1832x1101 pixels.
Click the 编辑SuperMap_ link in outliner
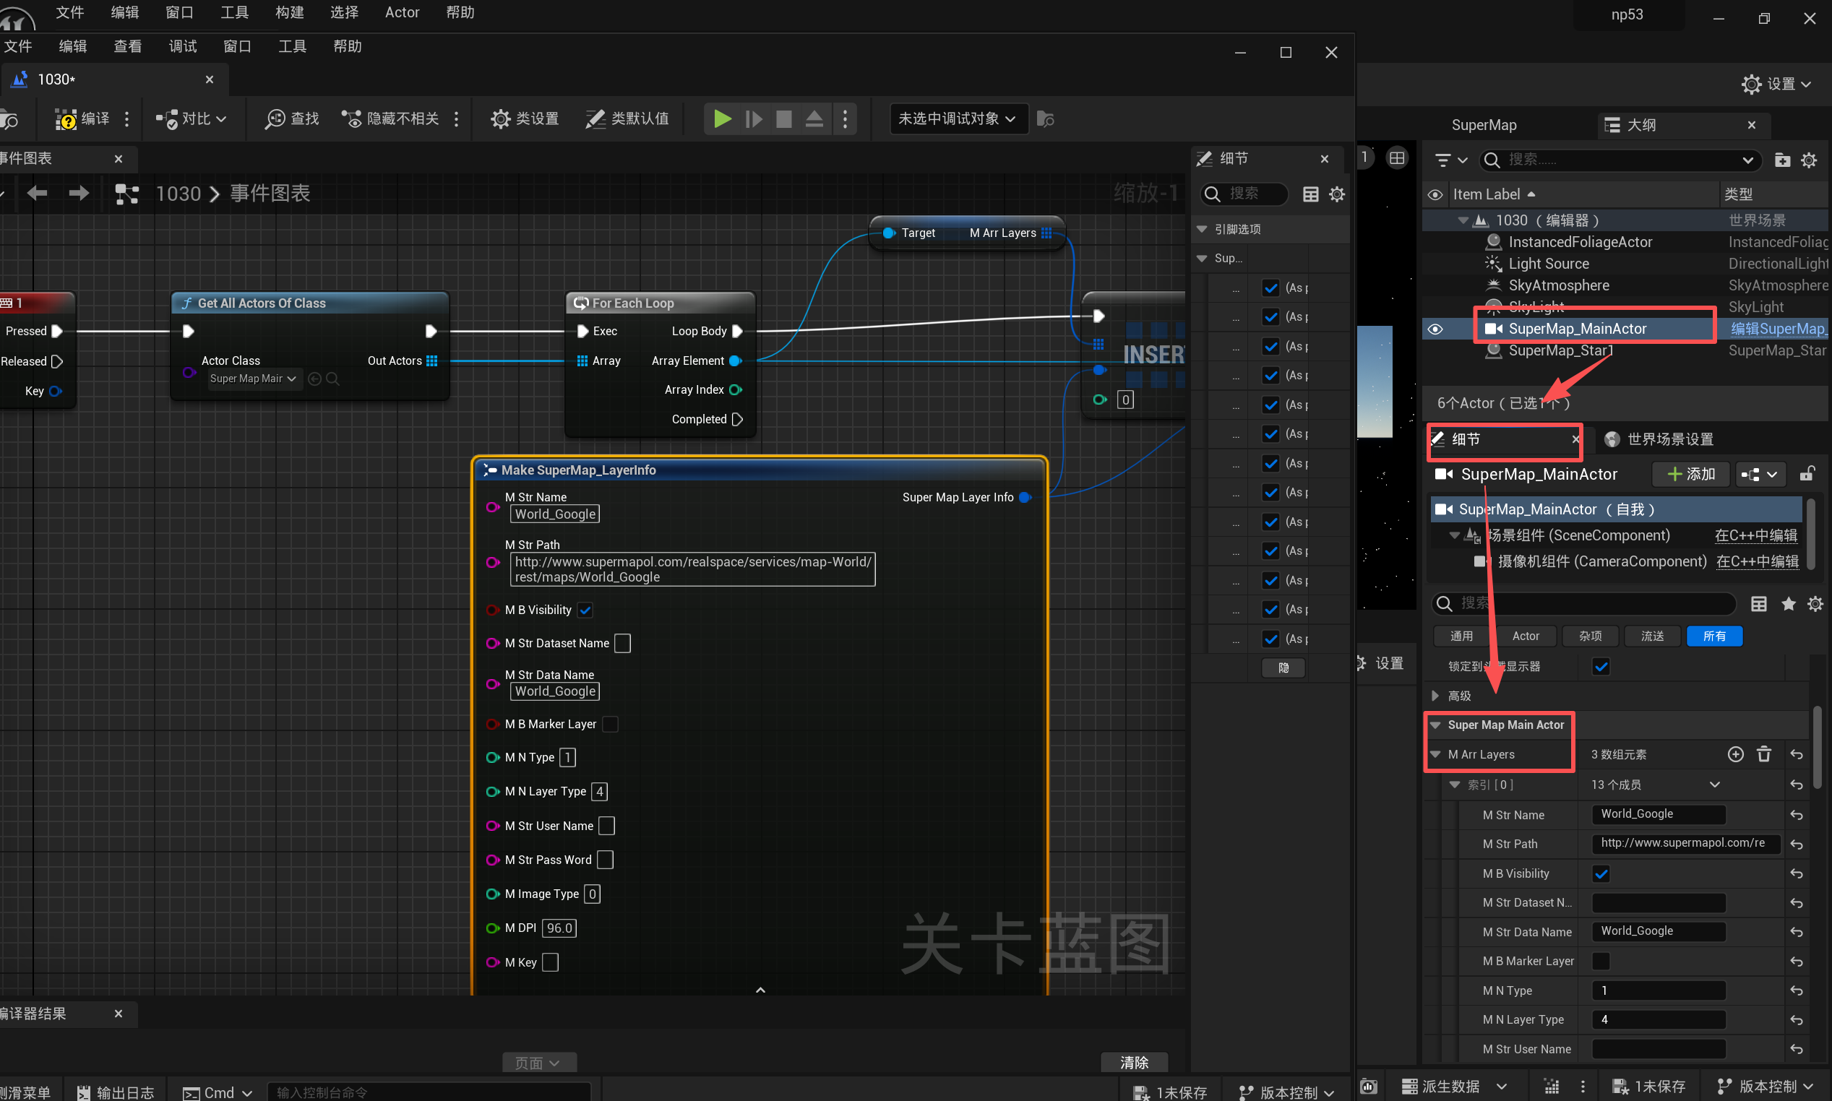click(1777, 329)
